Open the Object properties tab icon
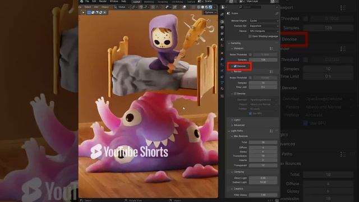The image size is (359, 202). (222, 53)
